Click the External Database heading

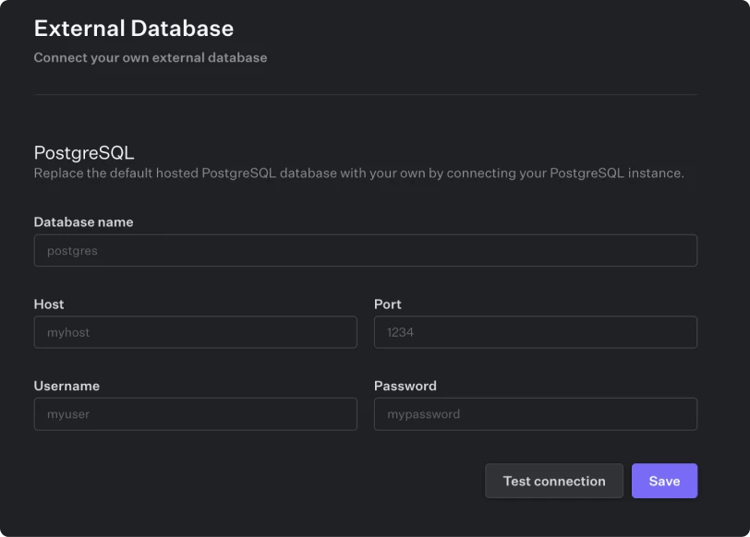click(x=133, y=29)
